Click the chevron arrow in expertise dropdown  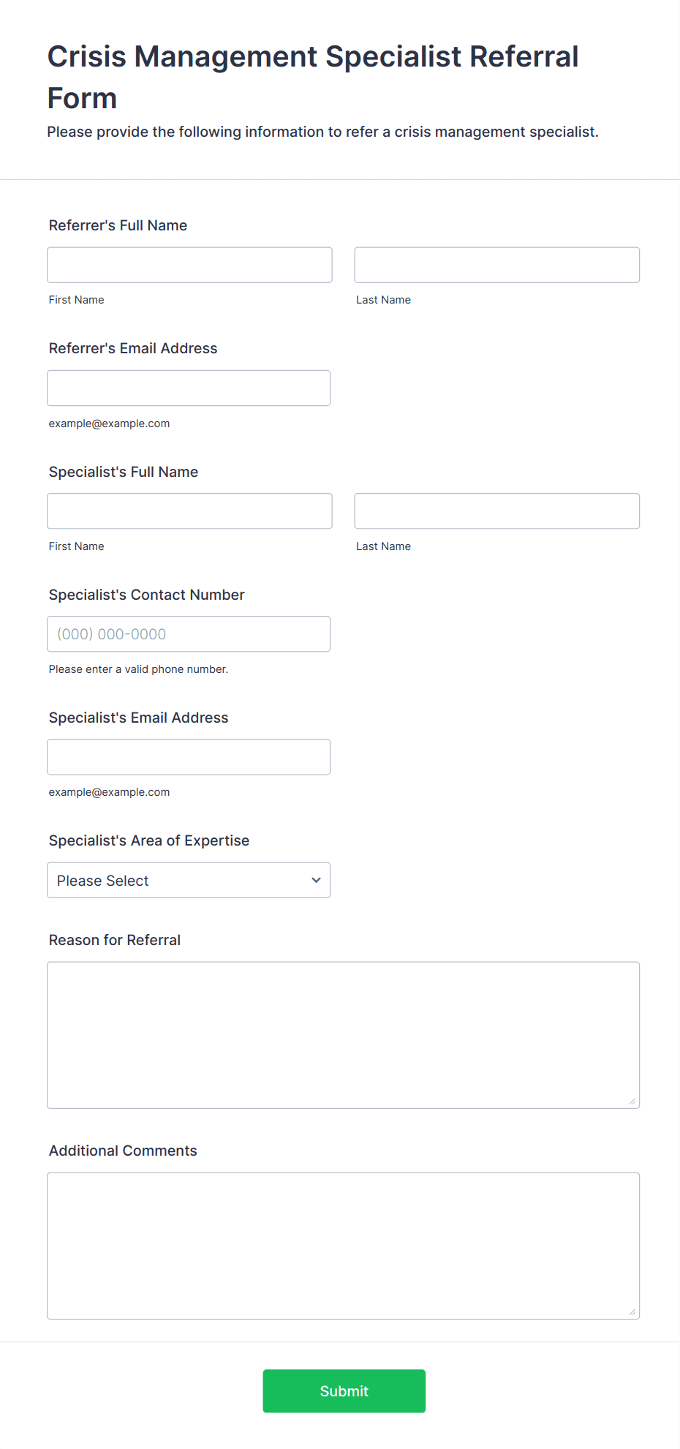pos(316,880)
